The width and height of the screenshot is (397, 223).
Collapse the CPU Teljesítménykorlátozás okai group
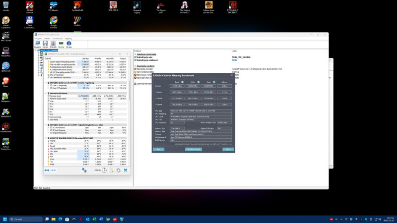tap(46, 125)
